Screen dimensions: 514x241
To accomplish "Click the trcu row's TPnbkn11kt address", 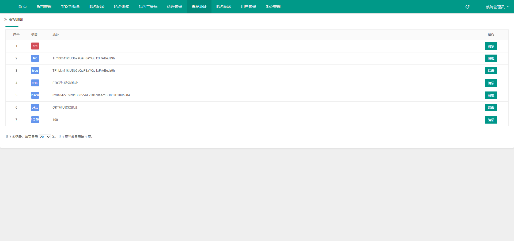I will pos(84,71).
